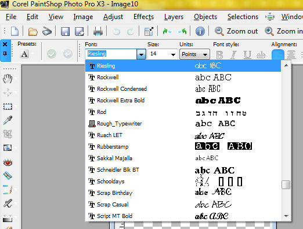Click the Redo arrow icon
The image size is (303, 229).
[x=131, y=31]
